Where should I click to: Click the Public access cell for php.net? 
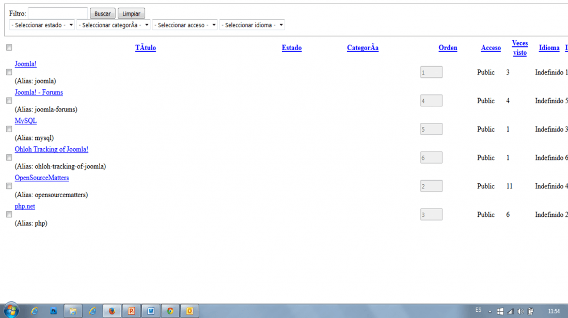tap(486, 215)
